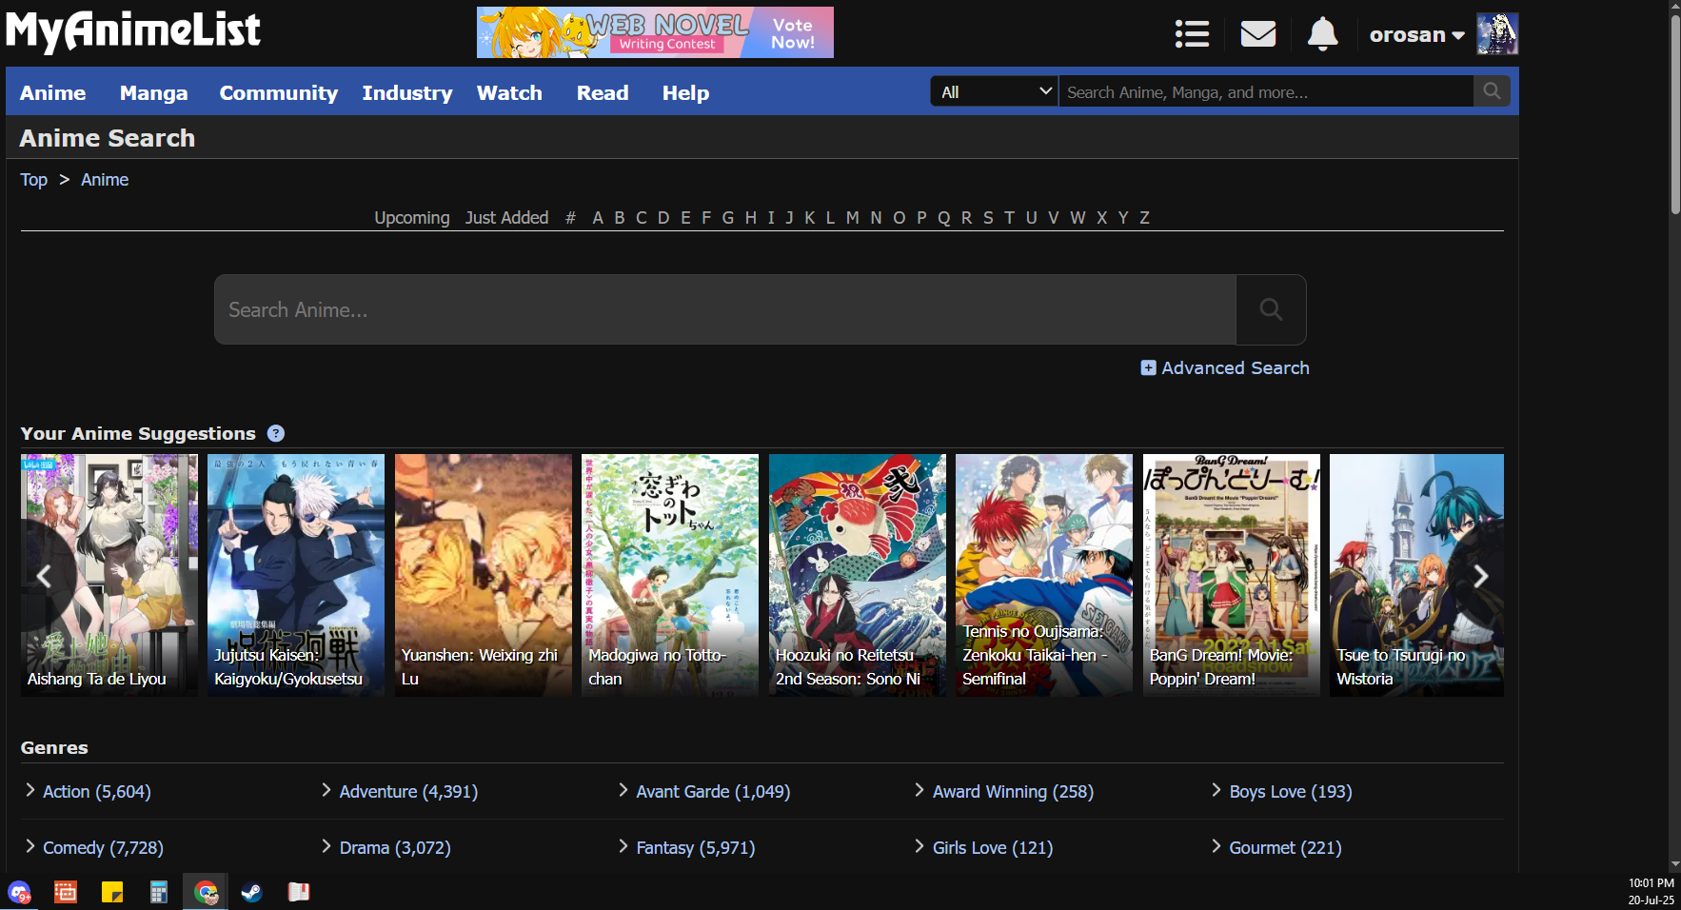Click the Web Novel Writing Contest banner
The image size is (1681, 910).
click(x=655, y=32)
